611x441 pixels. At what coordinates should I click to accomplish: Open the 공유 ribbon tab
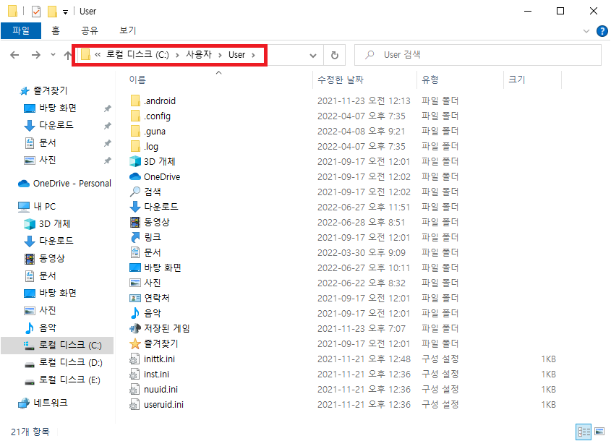point(90,30)
